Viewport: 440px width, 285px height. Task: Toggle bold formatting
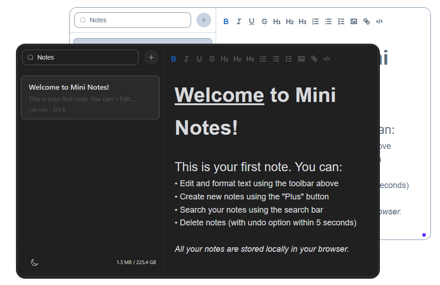coord(173,58)
